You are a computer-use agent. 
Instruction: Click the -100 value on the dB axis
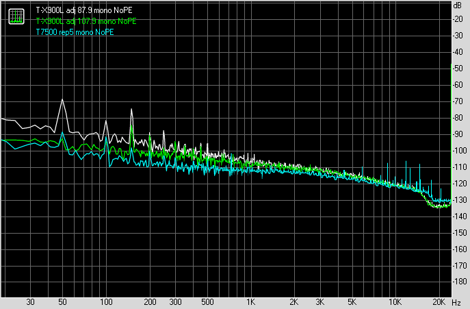[x=460, y=151]
